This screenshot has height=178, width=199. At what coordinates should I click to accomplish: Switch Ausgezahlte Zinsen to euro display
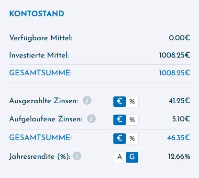(120, 102)
